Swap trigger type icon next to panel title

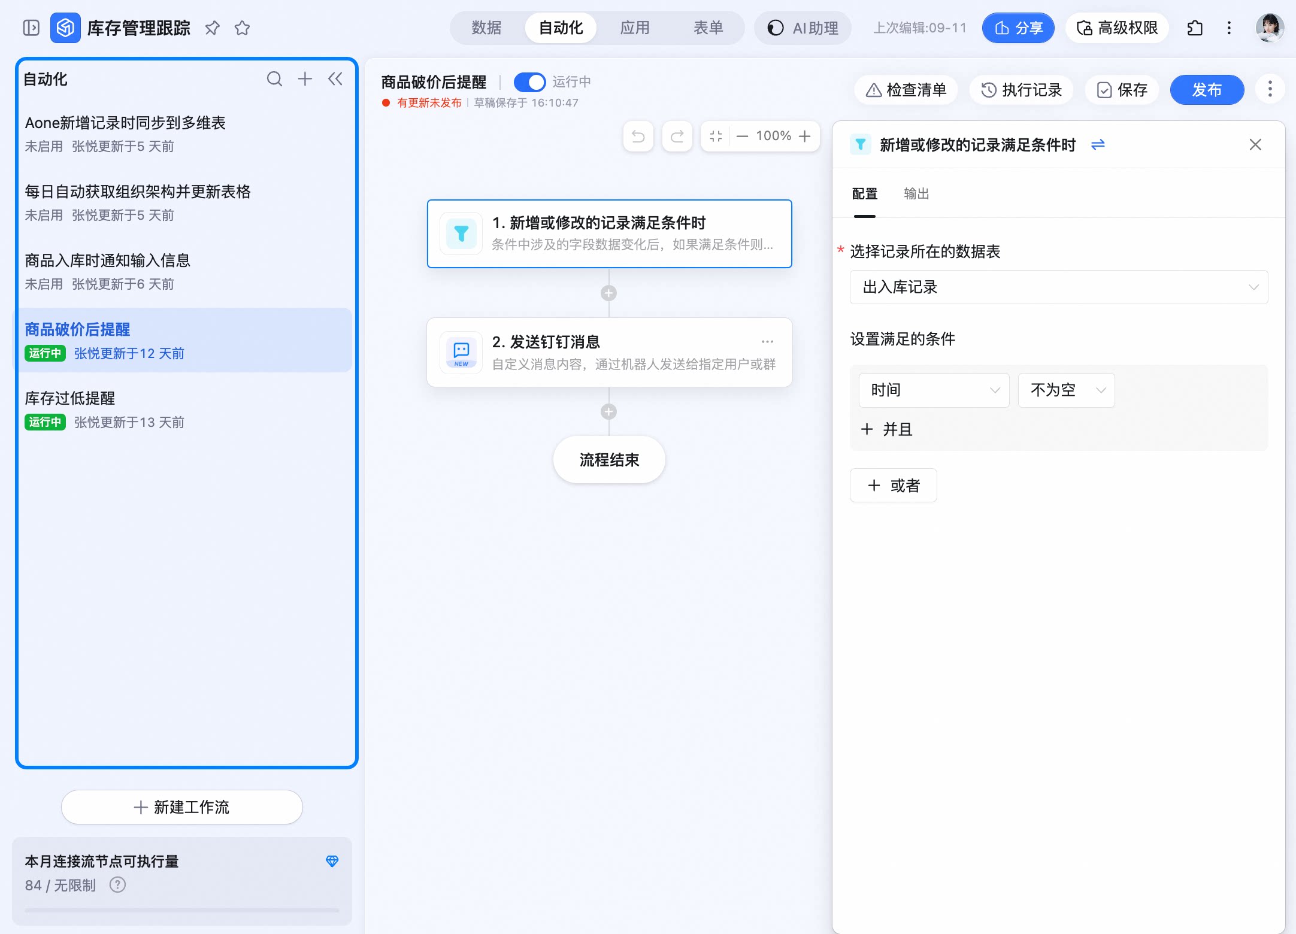1098,145
